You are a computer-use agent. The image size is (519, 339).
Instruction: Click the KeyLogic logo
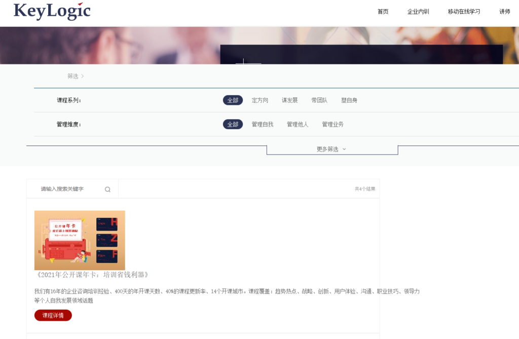(52, 11)
